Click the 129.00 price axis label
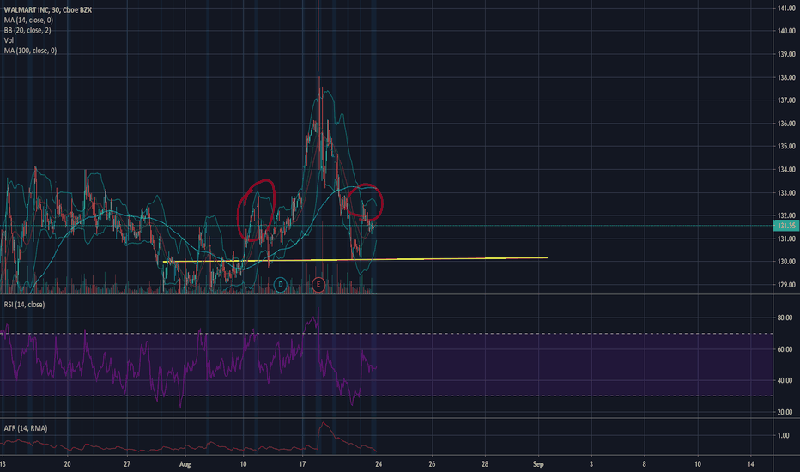The image size is (800, 472). coord(786,285)
